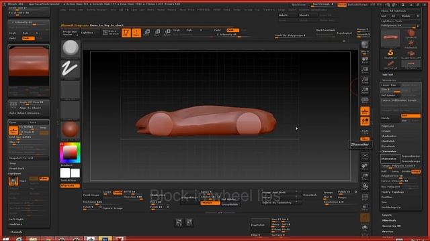Open the current material sphere picker
Screen dimensions: 430x241
coord(71,130)
